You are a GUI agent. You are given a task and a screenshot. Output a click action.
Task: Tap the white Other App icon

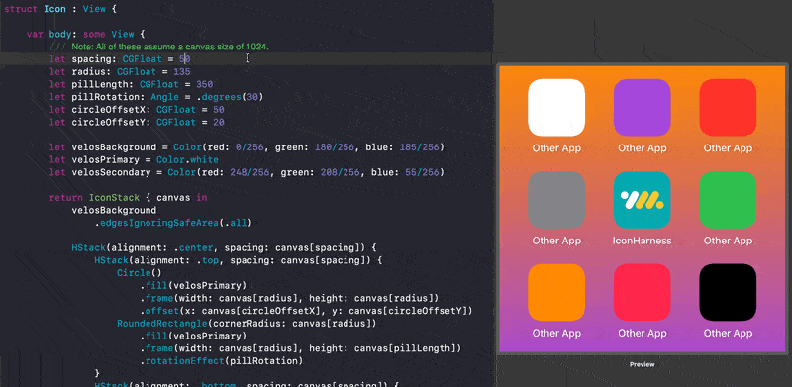pyautogui.click(x=556, y=107)
